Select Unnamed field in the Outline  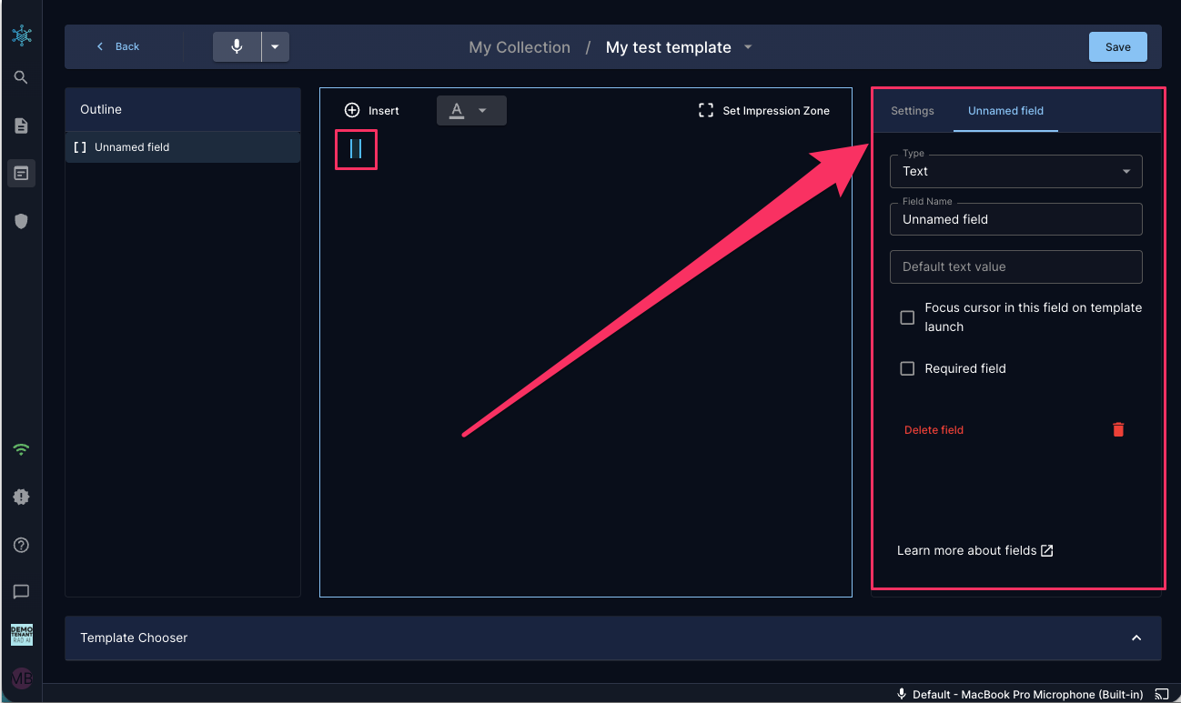182,147
